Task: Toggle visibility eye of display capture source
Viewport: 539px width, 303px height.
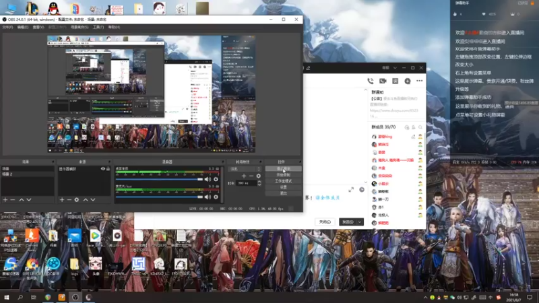Action: click(103, 169)
